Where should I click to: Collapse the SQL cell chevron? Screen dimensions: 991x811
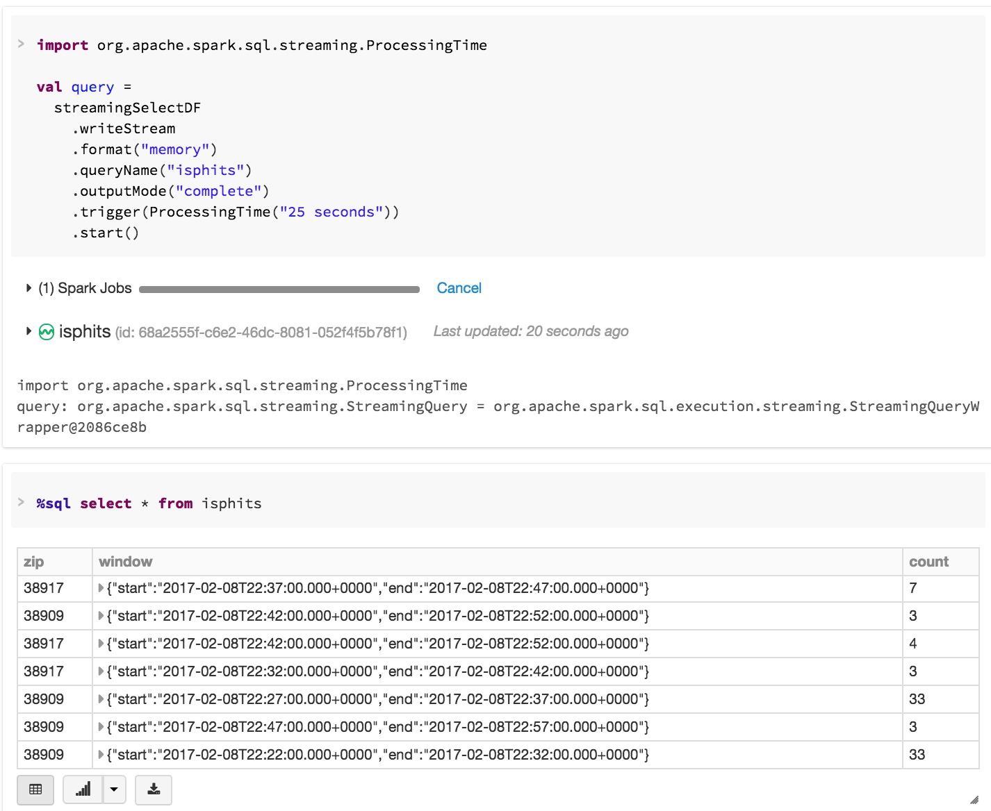point(22,502)
